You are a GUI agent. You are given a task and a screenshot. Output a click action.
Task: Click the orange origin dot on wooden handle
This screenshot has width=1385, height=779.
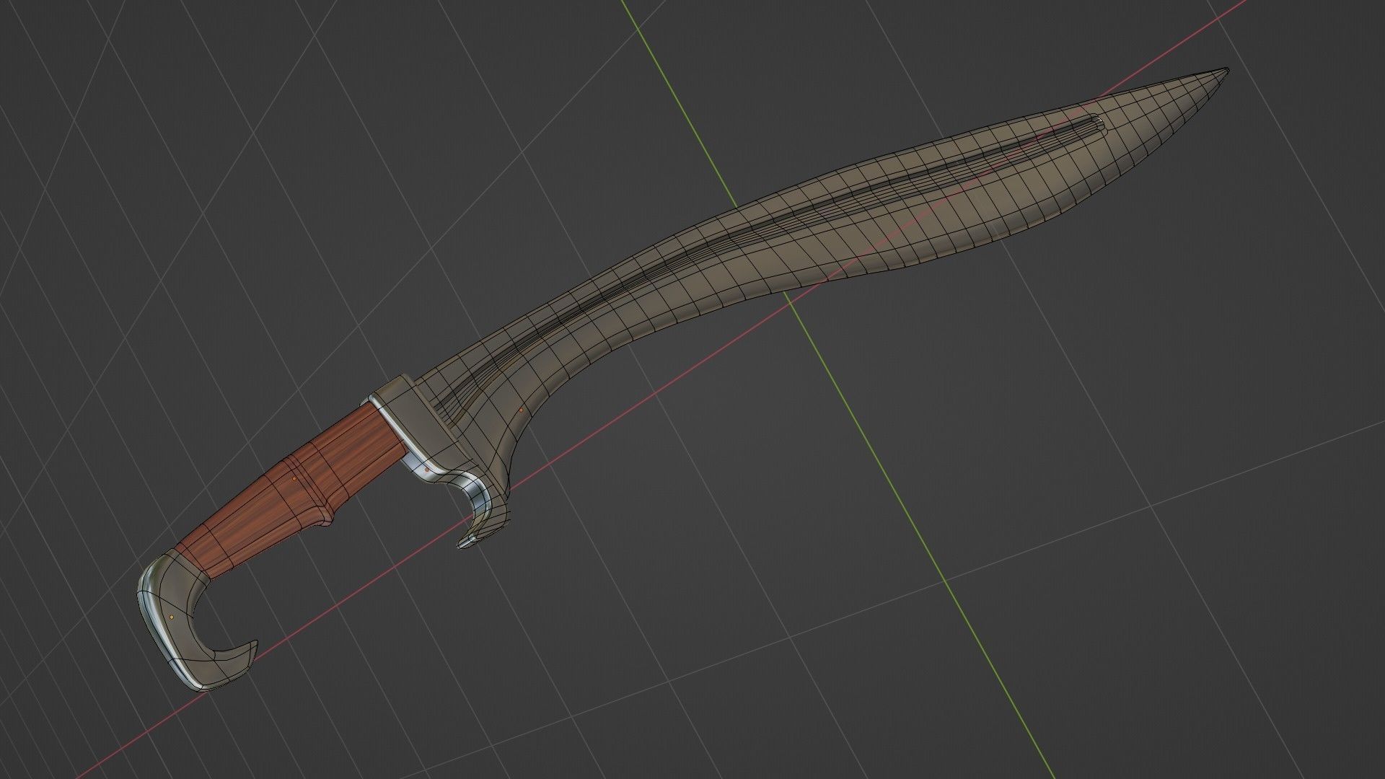point(294,479)
